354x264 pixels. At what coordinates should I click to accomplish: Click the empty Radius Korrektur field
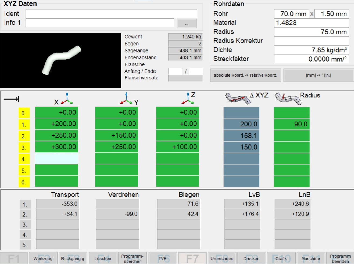(312, 41)
